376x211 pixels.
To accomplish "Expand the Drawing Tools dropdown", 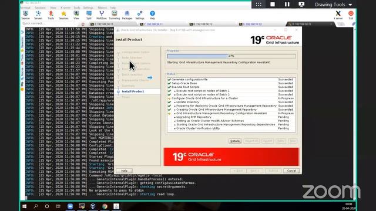I will (x=333, y=5).
